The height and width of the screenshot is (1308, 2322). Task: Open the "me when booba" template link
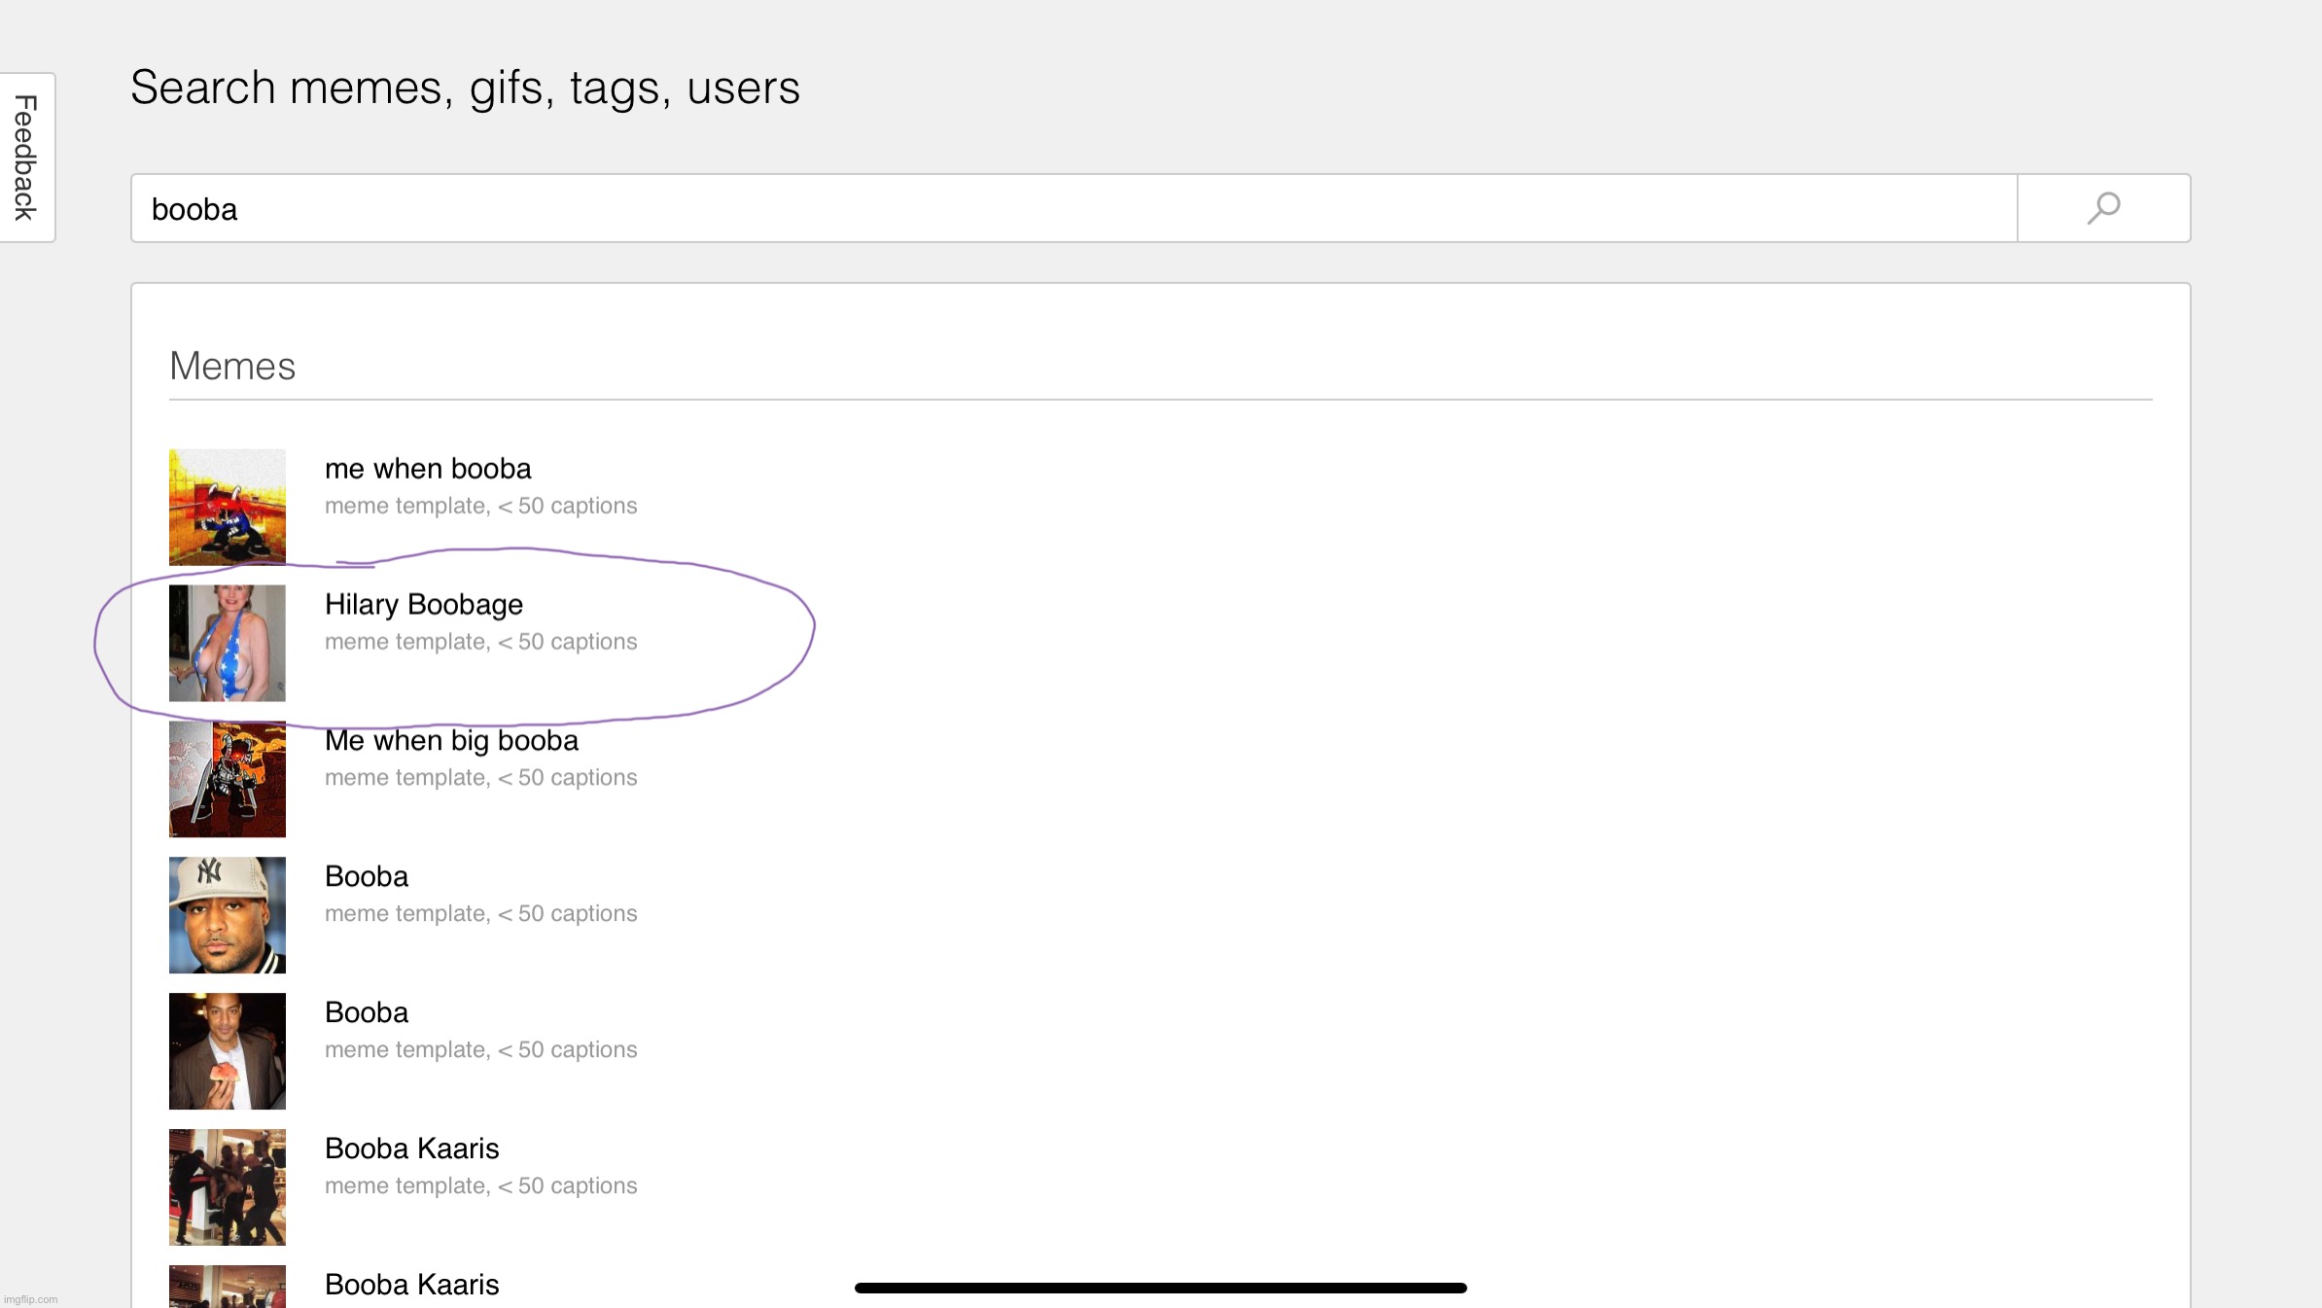click(x=428, y=469)
